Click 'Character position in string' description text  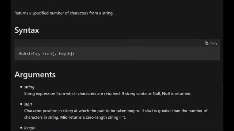click(49, 111)
